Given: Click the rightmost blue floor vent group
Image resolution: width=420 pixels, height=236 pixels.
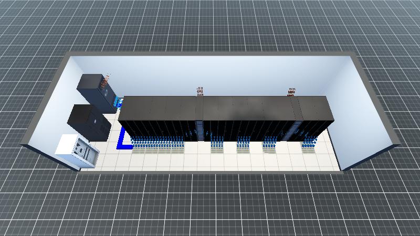Looking at the screenshot, I should pos(309,143).
